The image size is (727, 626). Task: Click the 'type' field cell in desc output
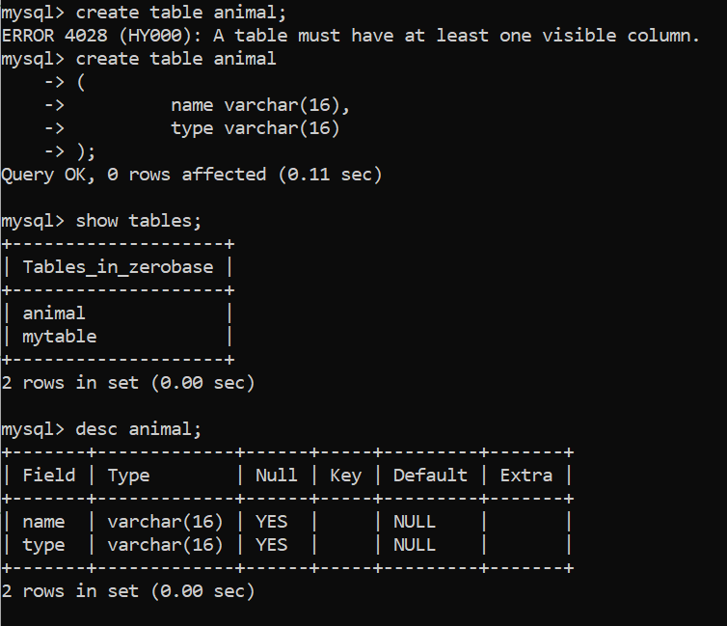click(43, 545)
